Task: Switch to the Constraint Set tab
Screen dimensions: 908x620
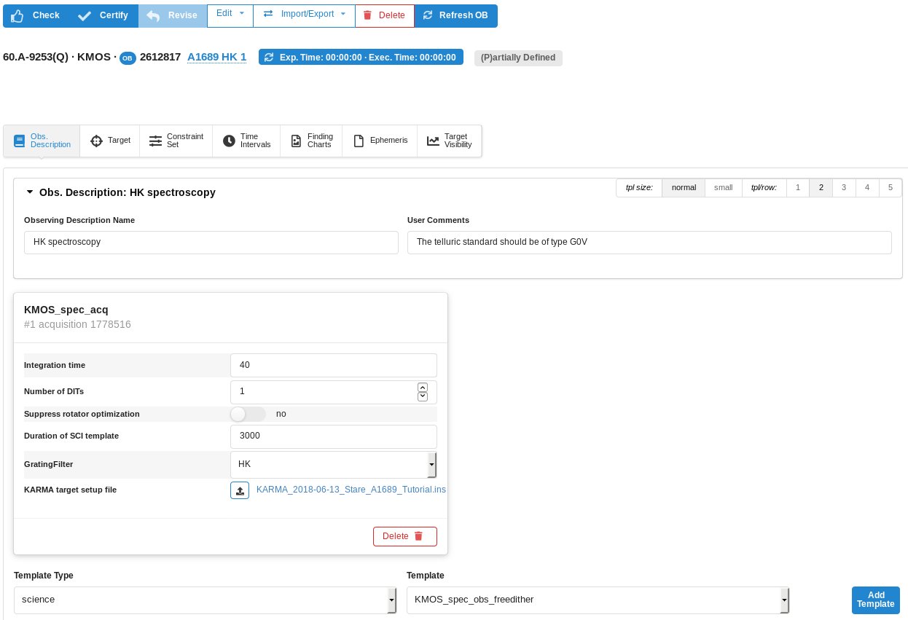Action: coord(176,141)
